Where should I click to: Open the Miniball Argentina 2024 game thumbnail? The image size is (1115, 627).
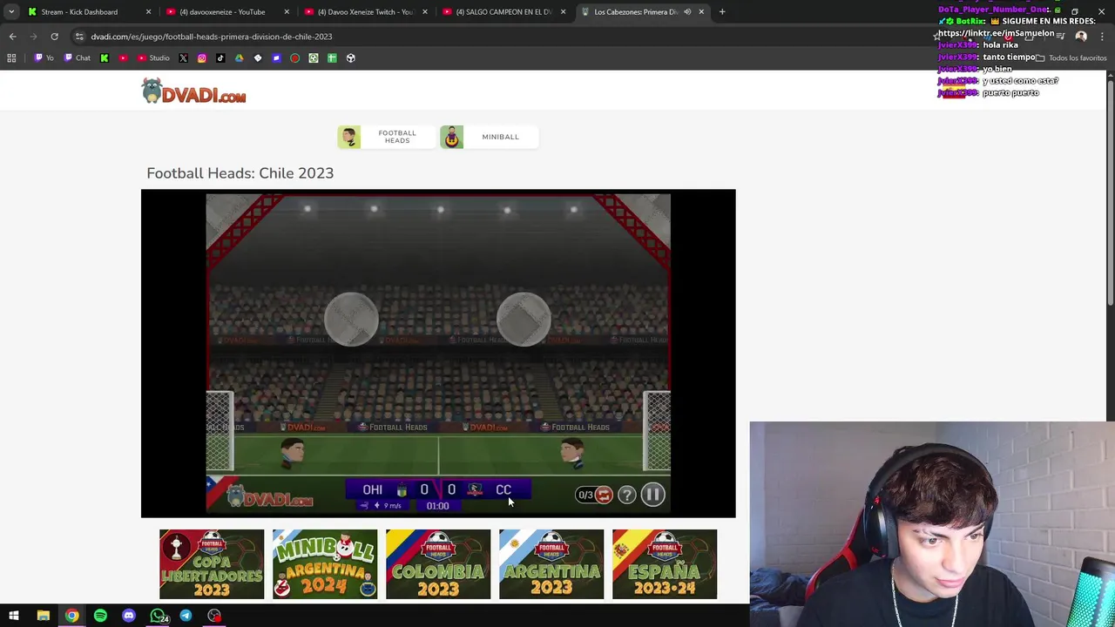click(325, 564)
